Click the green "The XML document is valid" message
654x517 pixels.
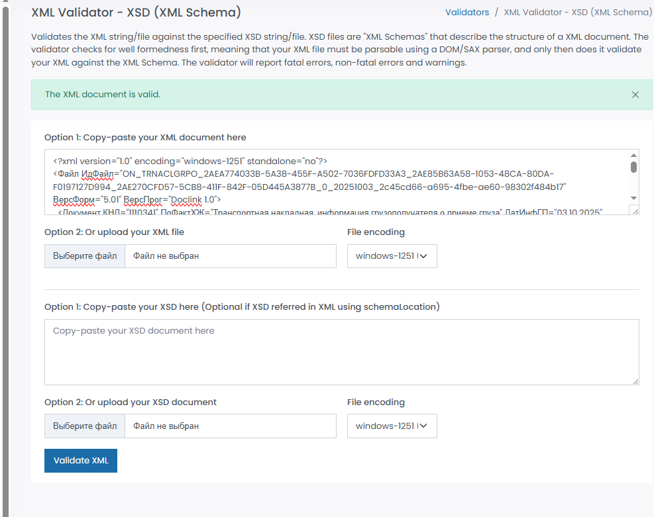103,95
